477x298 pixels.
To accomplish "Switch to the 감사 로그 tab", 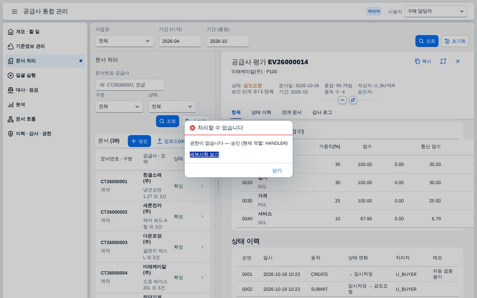I will (322, 113).
